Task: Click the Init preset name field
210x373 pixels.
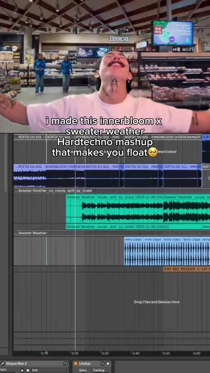Action: [x=49, y=370]
